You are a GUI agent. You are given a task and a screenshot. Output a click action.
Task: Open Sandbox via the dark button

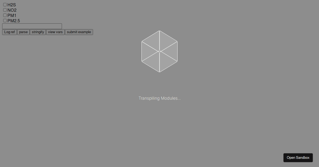click(298, 158)
